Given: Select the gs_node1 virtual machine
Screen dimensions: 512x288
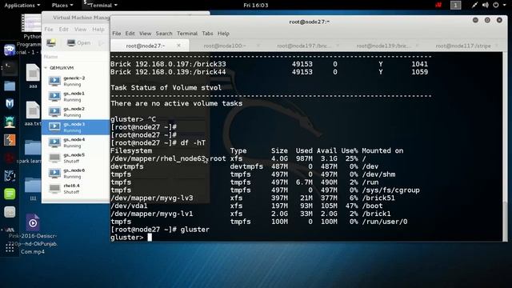Looking at the screenshot, I should [76, 96].
